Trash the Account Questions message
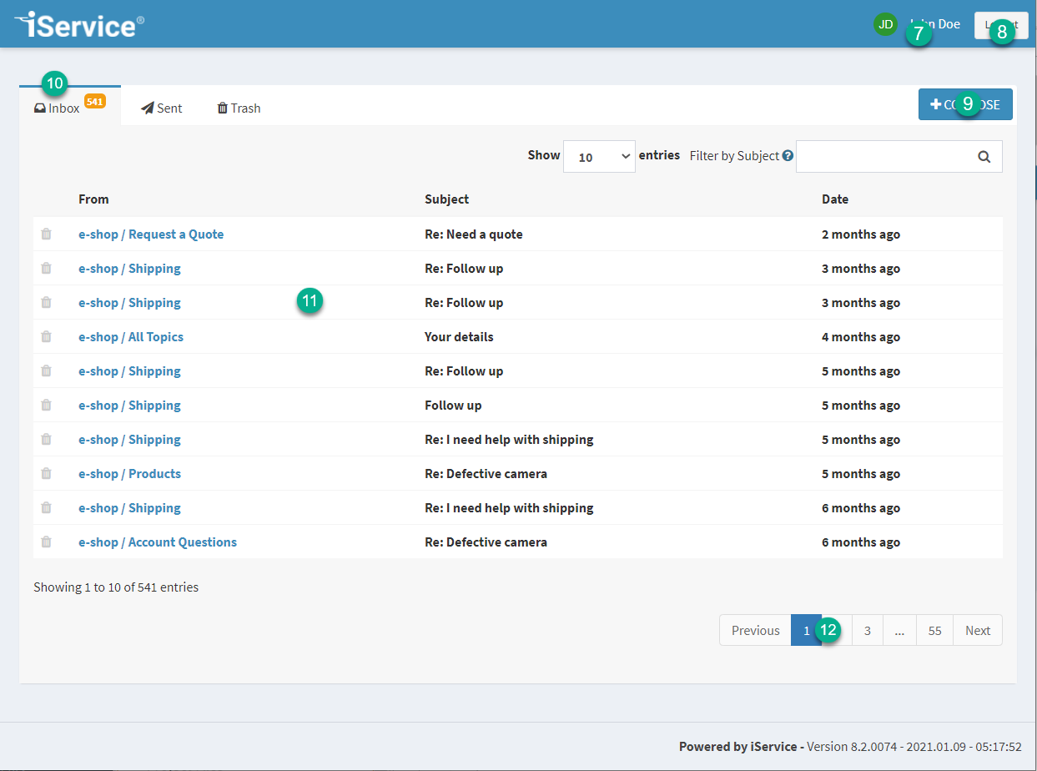Screen dimensions: 1037x771 (x=46, y=542)
